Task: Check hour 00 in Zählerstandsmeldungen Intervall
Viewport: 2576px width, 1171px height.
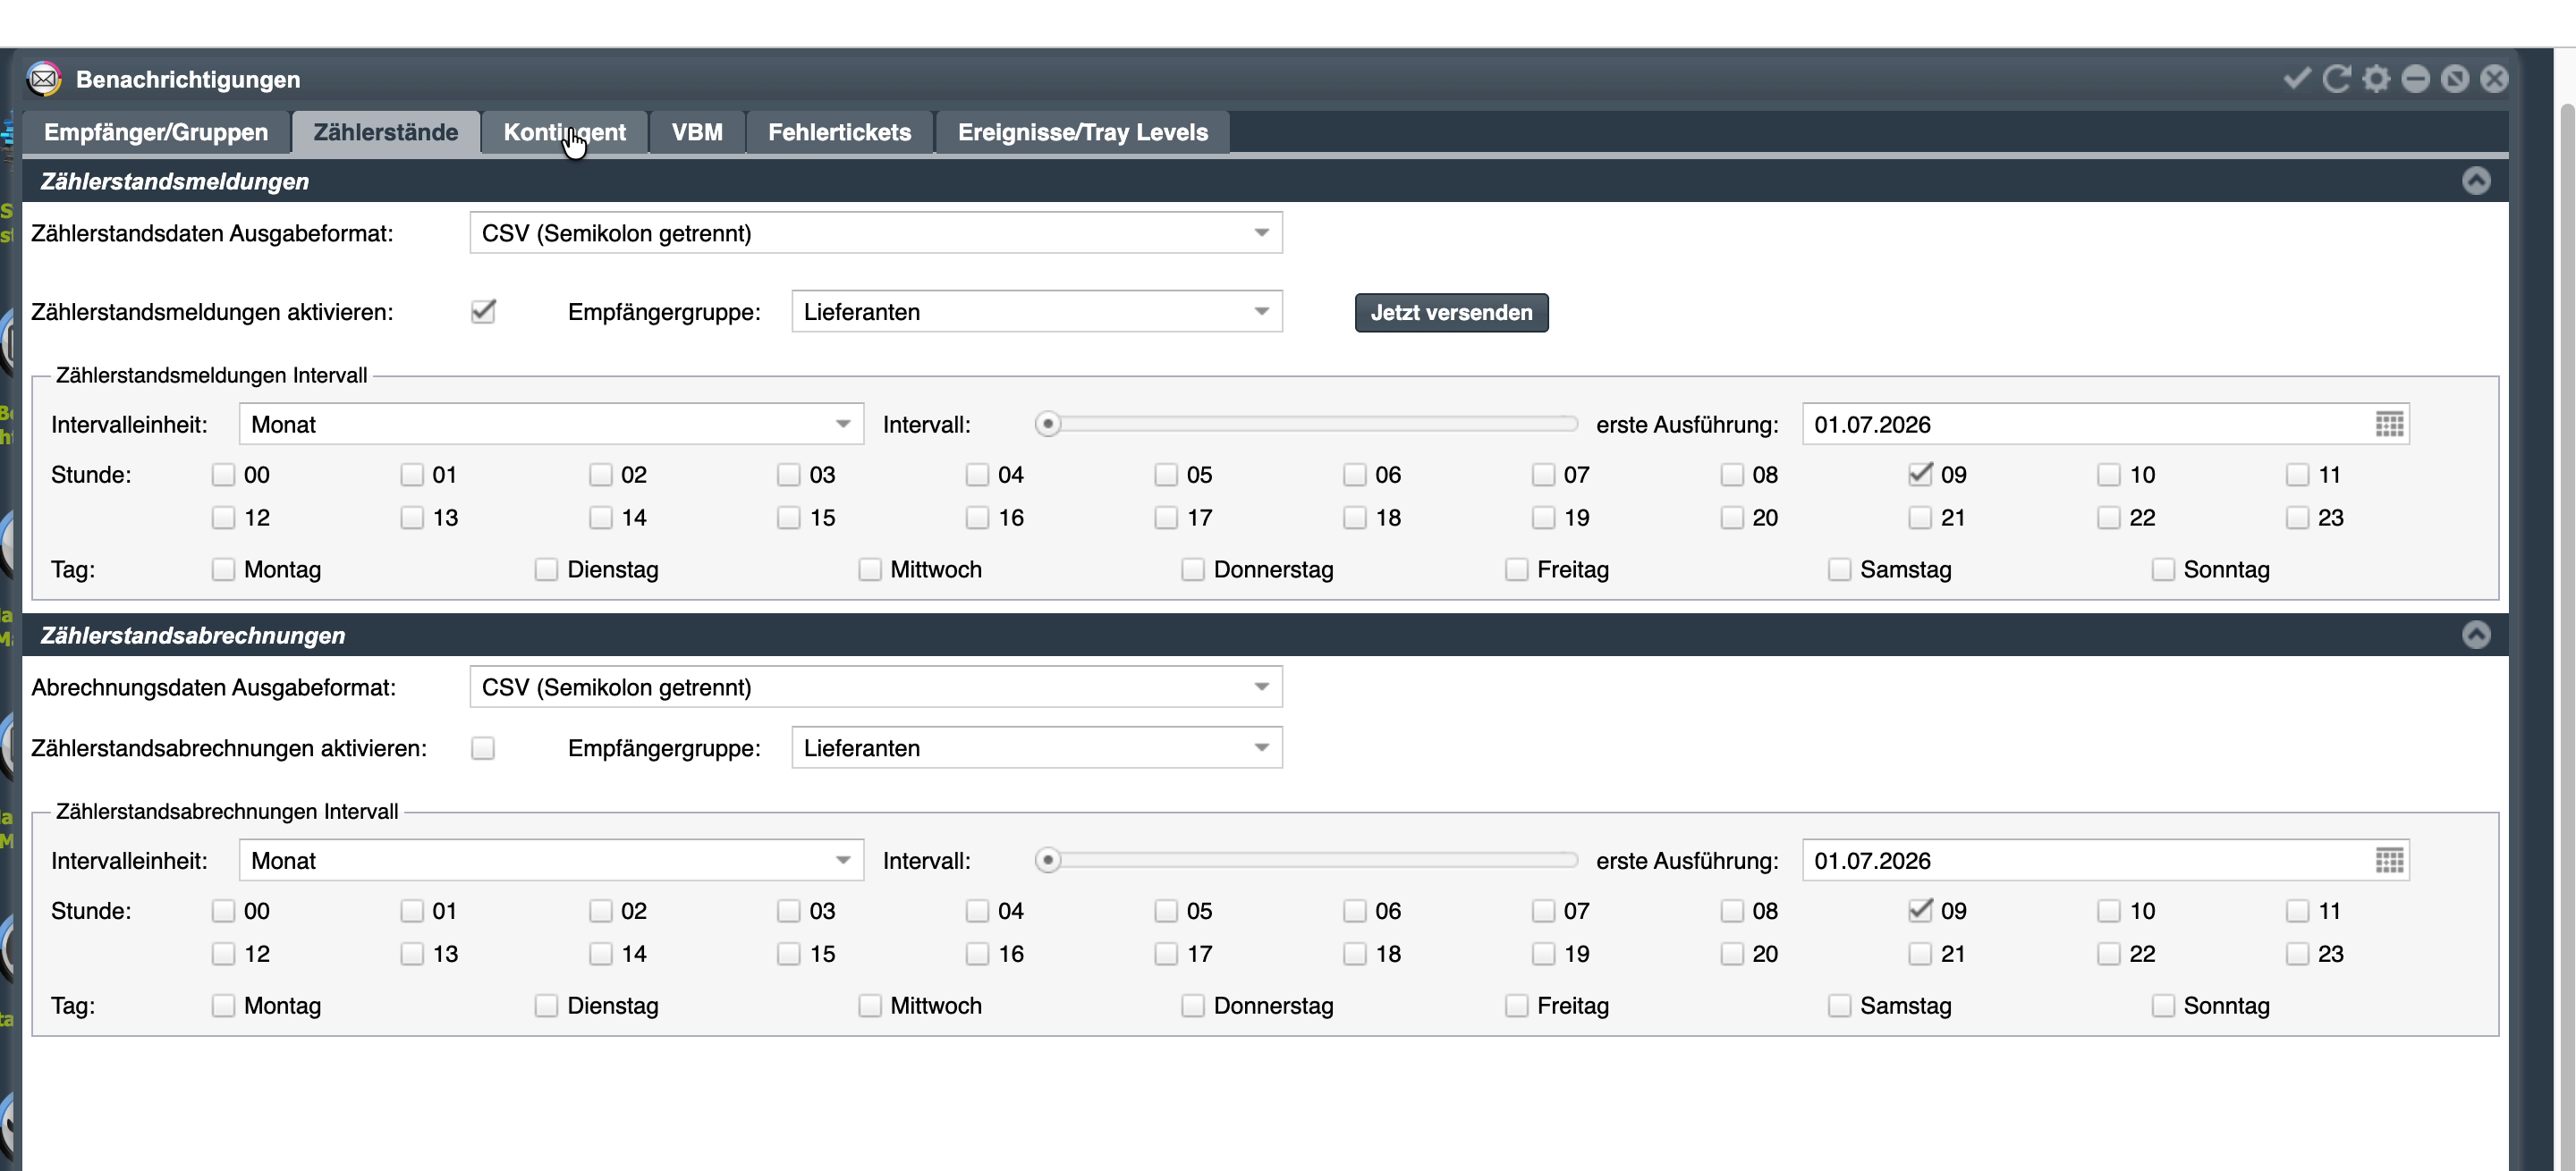Action: pos(223,475)
